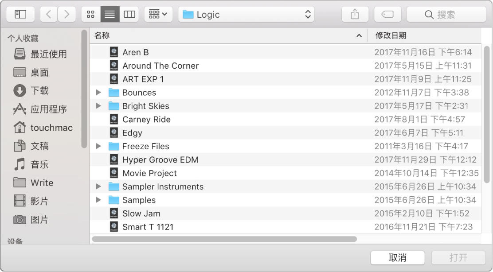493x272 pixels.
Task: Click the Share icon in toolbar
Action: (355, 14)
